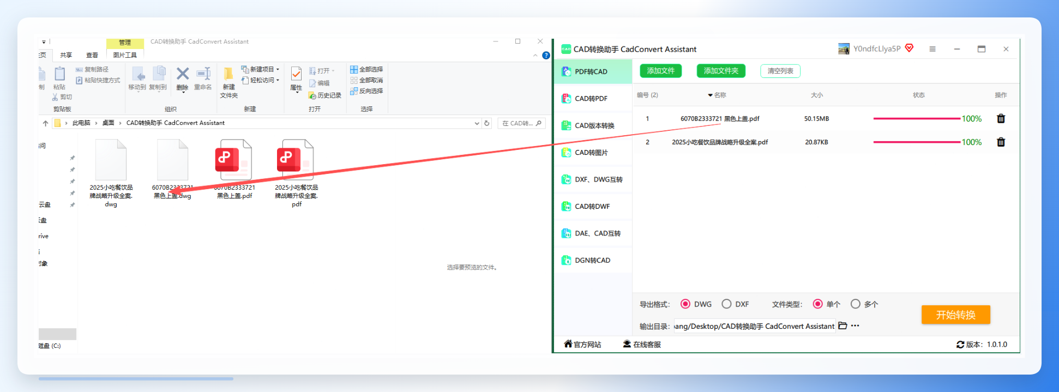This screenshot has height=392, width=1059.
Task: Select 6070B2333721 黑色上盖.pdf row name
Action: tap(720, 118)
